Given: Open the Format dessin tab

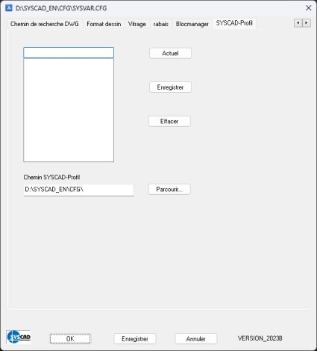Looking at the screenshot, I should (x=104, y=24).
